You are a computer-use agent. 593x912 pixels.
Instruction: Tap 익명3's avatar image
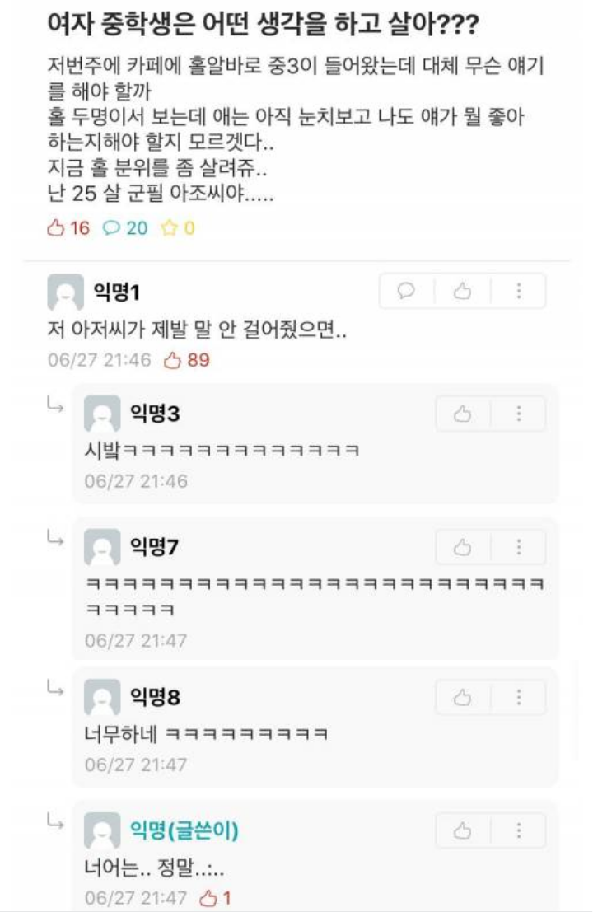(x=102, y=414)
